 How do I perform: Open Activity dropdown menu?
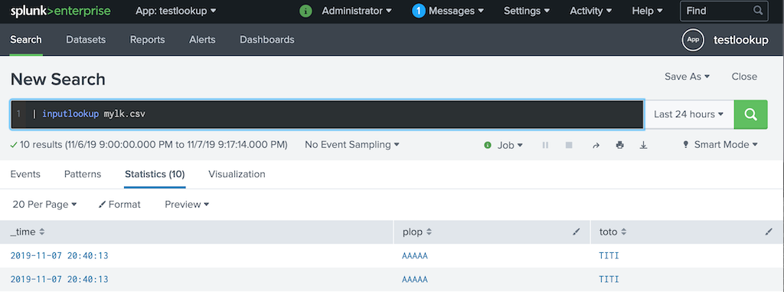tap(591, 11)
